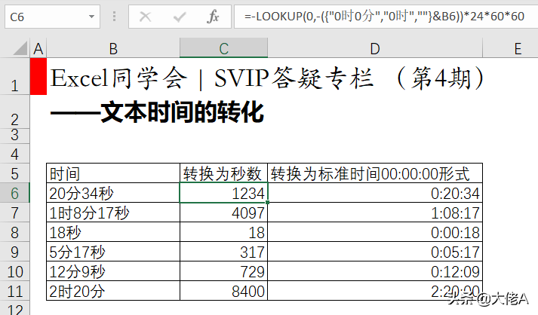Screen dimensions: 538x315
Task: Select row 11 header
Action: 15,291
